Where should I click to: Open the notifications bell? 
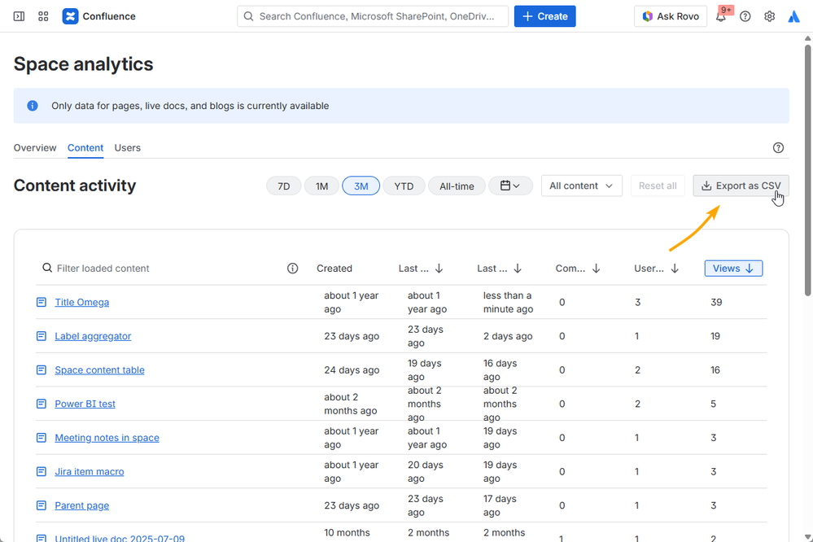pos(721,16)
